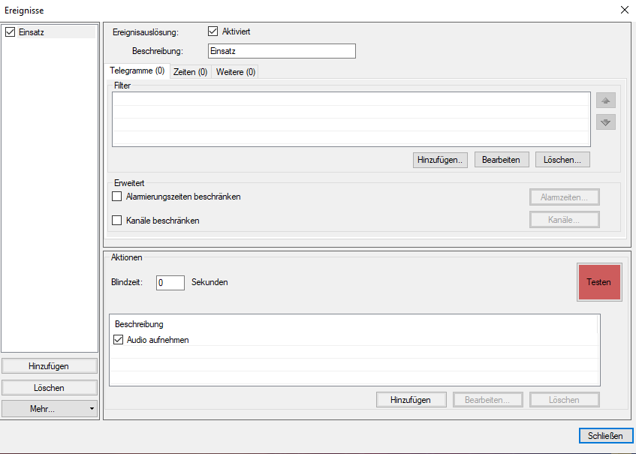Click Bearbeiten in the Filter section
Viewport: 636px width, 454px height.
[x=501, y=159]
